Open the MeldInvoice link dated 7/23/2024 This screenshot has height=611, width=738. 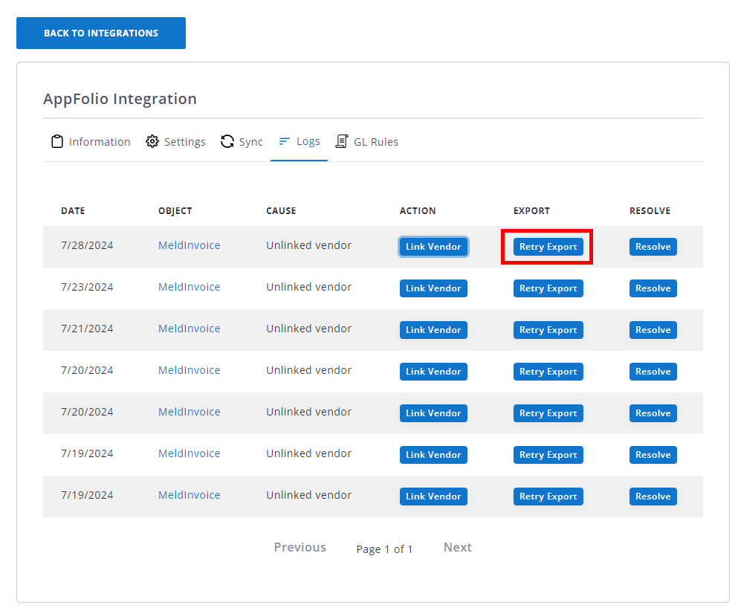point(189,287)
